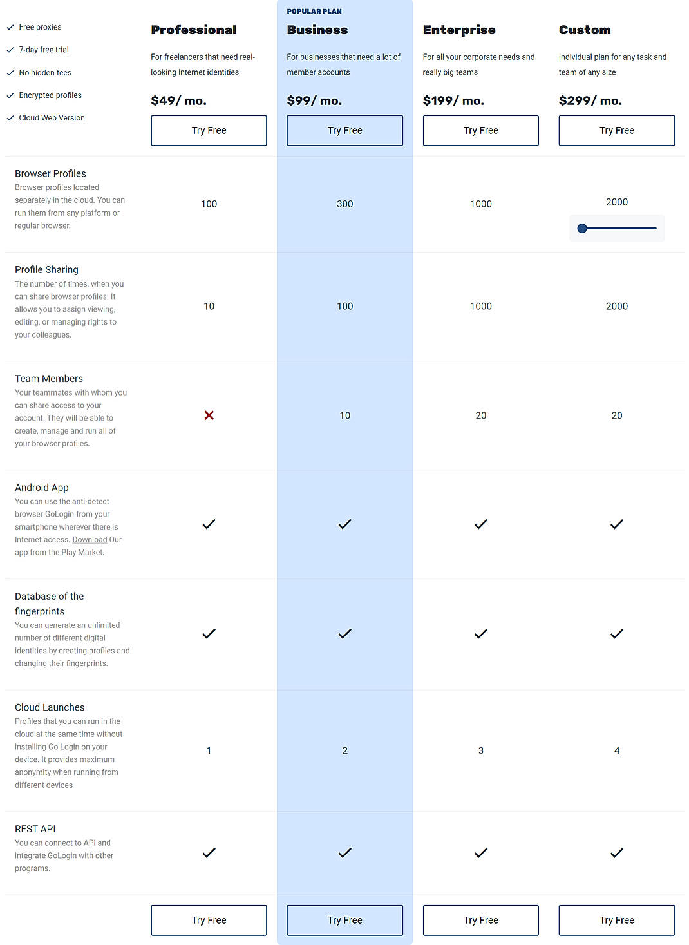Click the $199/mo Enterprise price label
This screenshot has height=945, width=689.
453,100
